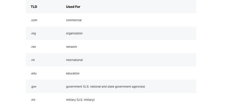
Task: Select the international description cell
Action: coord(74,60)
